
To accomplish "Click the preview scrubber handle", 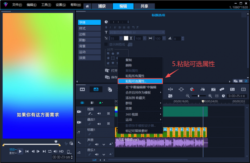I will tap(56, 142).
